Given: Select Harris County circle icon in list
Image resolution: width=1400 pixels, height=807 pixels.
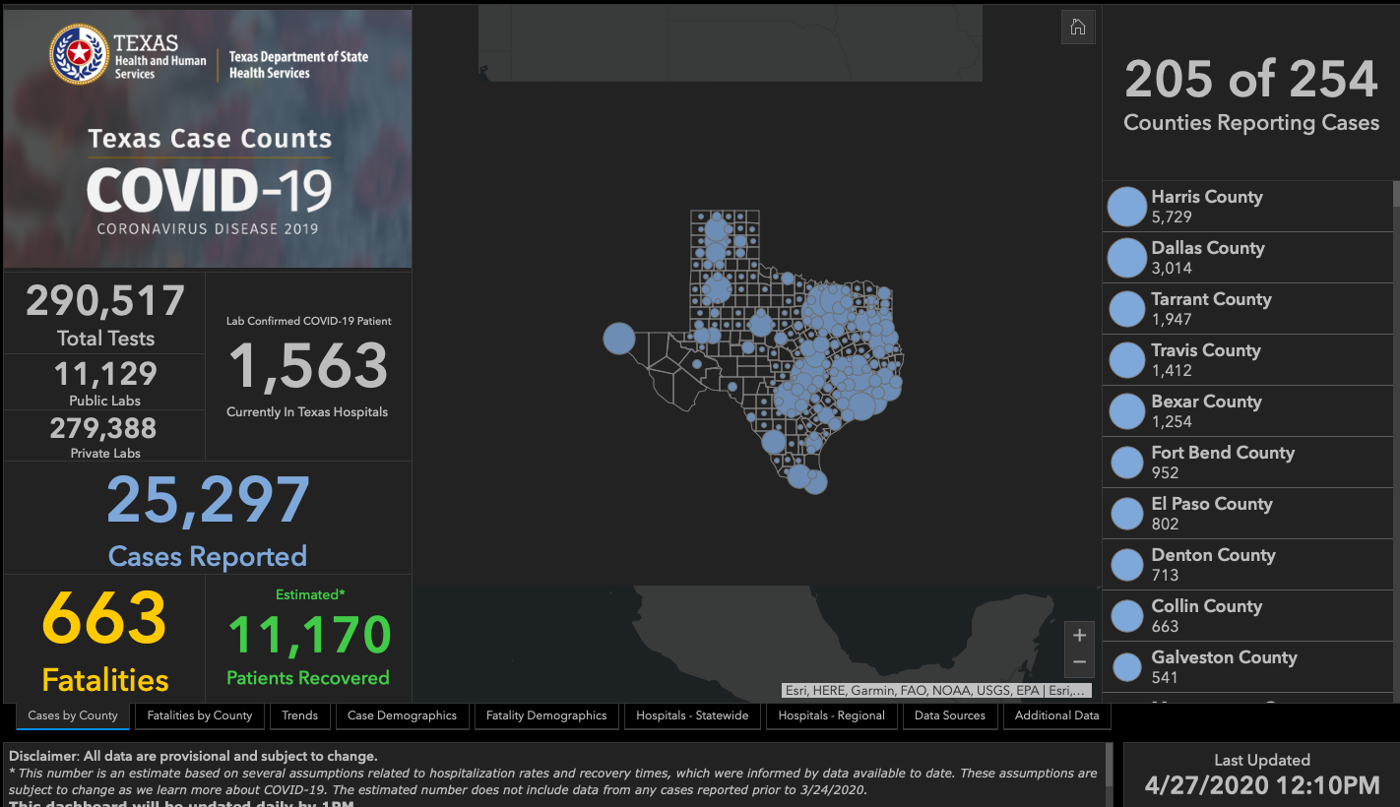Looking at the screenshot, I should pyautogui.click(x=1127, y=207).
